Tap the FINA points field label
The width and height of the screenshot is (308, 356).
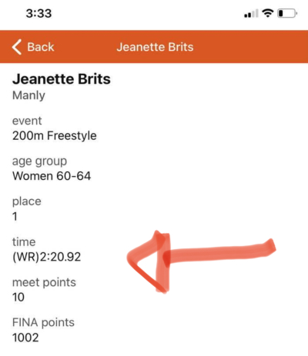43,322
